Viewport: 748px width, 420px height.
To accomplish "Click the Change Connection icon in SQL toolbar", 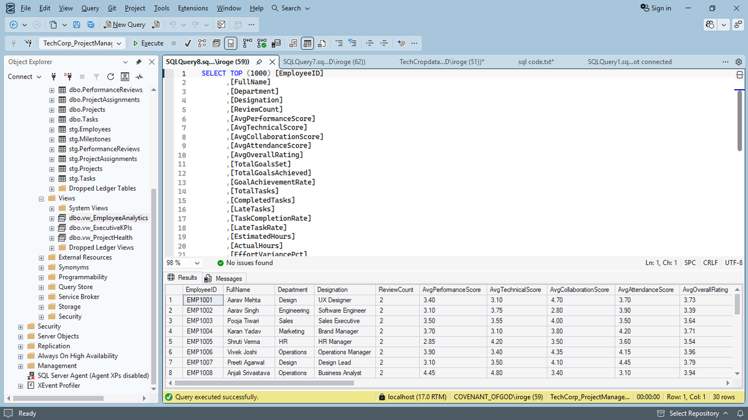I will pyautogui.click(x=28, y=44).
